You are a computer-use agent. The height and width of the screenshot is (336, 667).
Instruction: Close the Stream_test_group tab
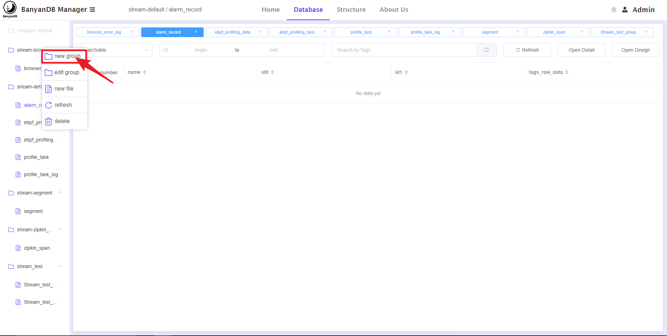646,32
